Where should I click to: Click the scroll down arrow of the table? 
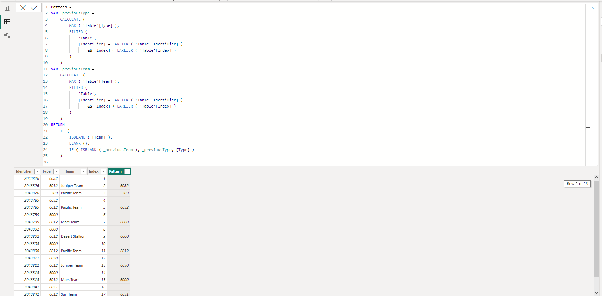pyautogui.click(x=596, y=293)
